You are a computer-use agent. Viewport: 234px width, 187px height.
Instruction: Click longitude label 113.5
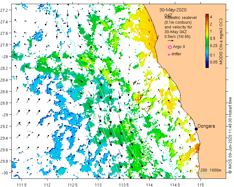tap(124, 185)
